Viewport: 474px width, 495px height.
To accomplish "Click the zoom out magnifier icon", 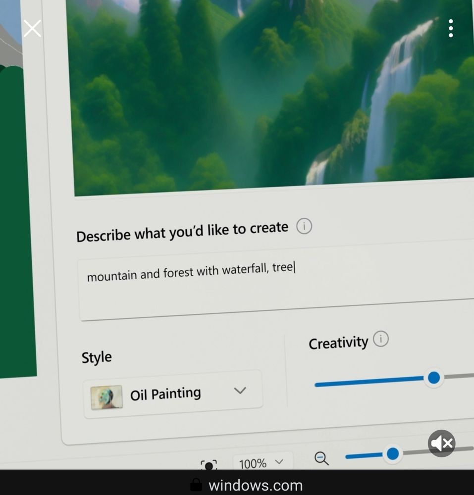I will 321,458.
